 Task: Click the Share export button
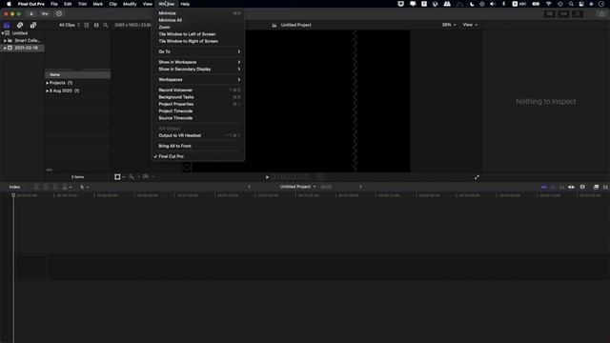pos(601,14)
